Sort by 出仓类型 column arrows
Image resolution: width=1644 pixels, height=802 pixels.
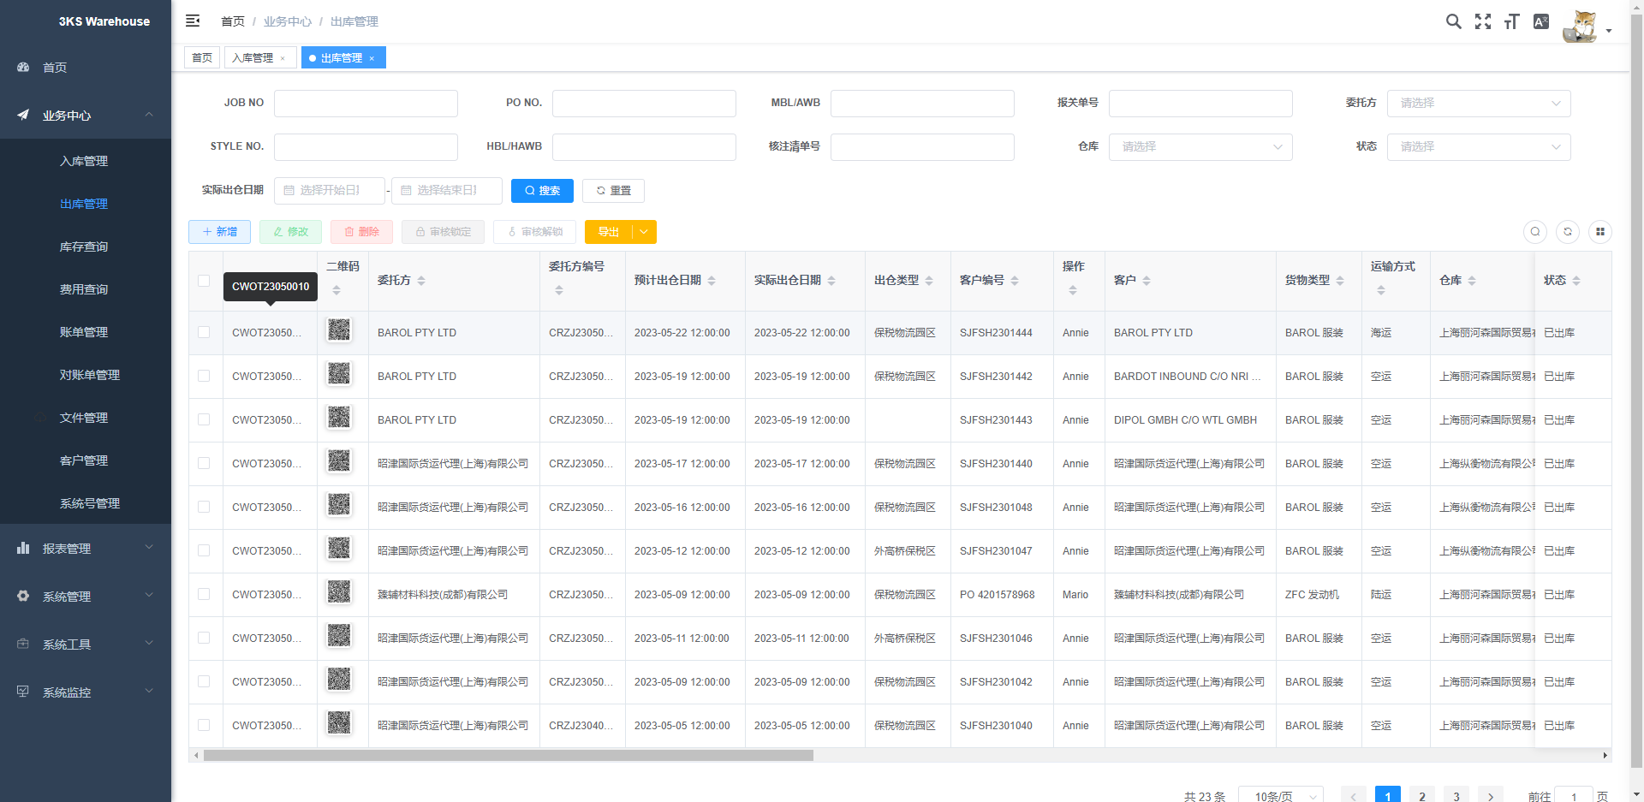tap(929, 281)
